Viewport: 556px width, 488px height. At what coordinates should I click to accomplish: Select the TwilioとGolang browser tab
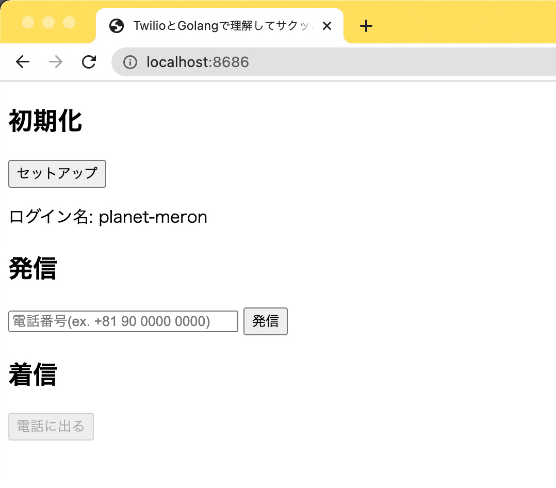pos(220,26)
